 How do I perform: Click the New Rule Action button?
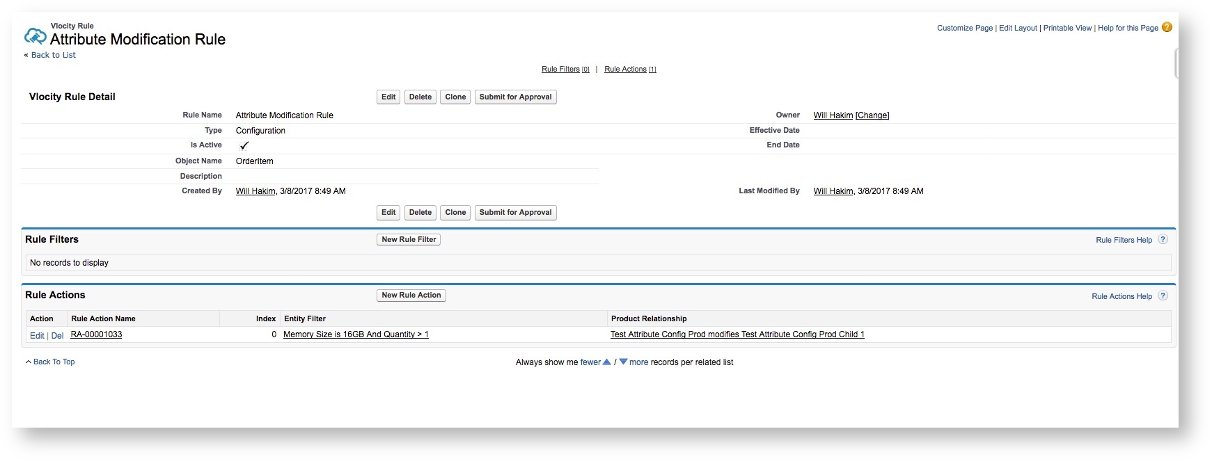[x=411, y=295]
